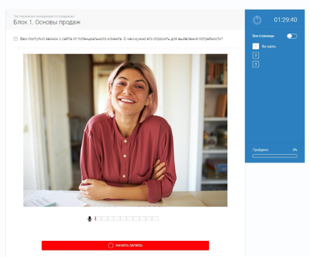This screenshot has height=257, width=309.
Task: Click the 0% progress value
Action: point(295,150)
